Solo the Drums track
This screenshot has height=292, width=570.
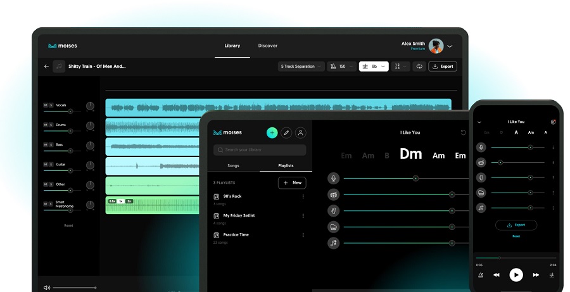[51, 125]
